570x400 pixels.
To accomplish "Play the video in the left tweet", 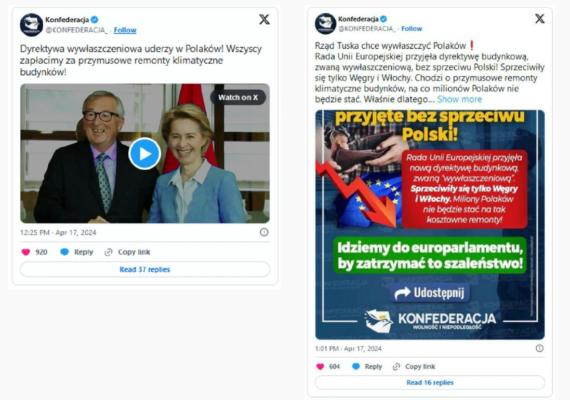I will [144, 154].
